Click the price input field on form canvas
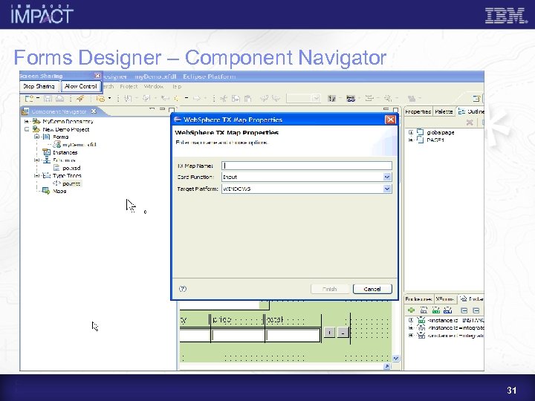The width and height of the screenshot is (535, 401). [238, 336]
